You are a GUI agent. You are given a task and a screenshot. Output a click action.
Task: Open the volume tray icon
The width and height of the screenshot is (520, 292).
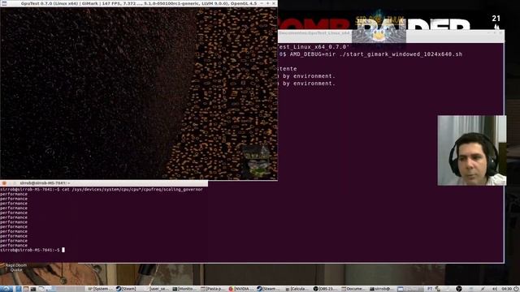tap(495, 289)
